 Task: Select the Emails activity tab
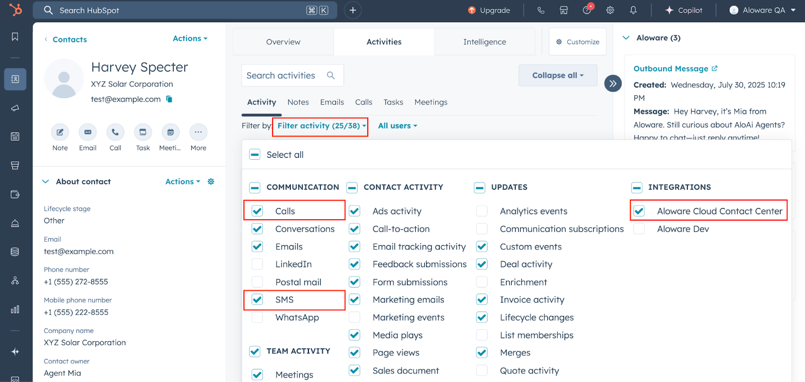[332, 102]
